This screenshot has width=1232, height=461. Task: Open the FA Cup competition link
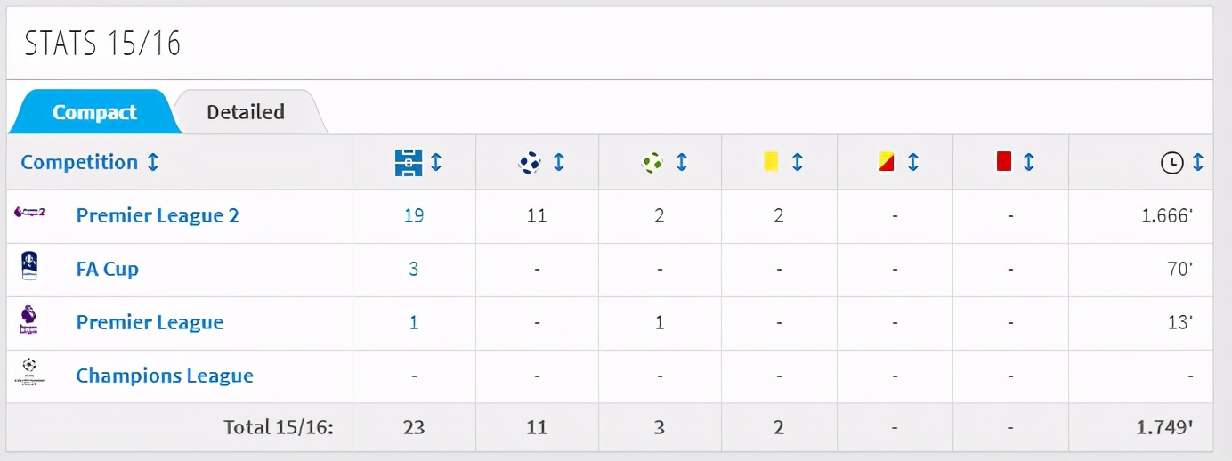(x=108, y=269)
